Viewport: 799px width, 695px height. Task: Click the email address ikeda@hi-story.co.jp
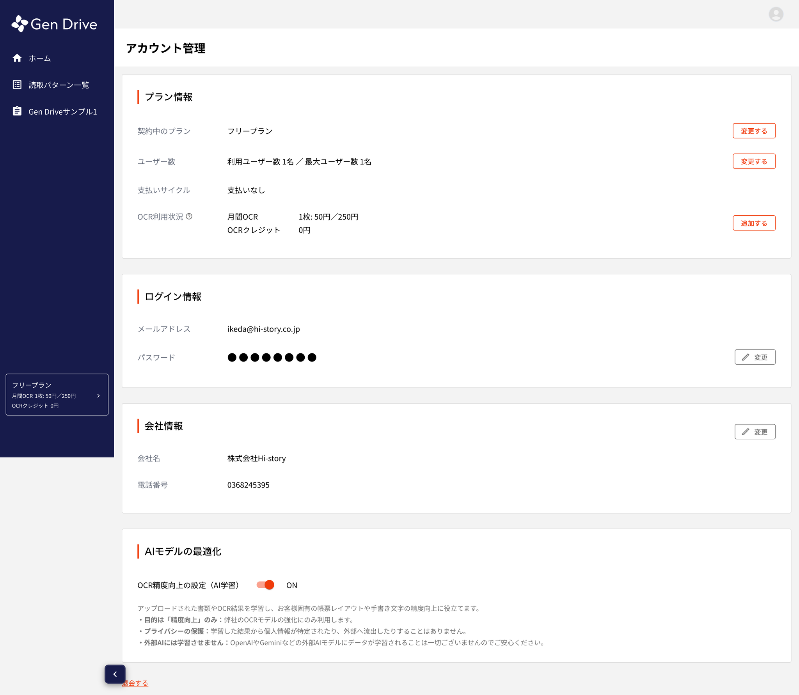263,329
